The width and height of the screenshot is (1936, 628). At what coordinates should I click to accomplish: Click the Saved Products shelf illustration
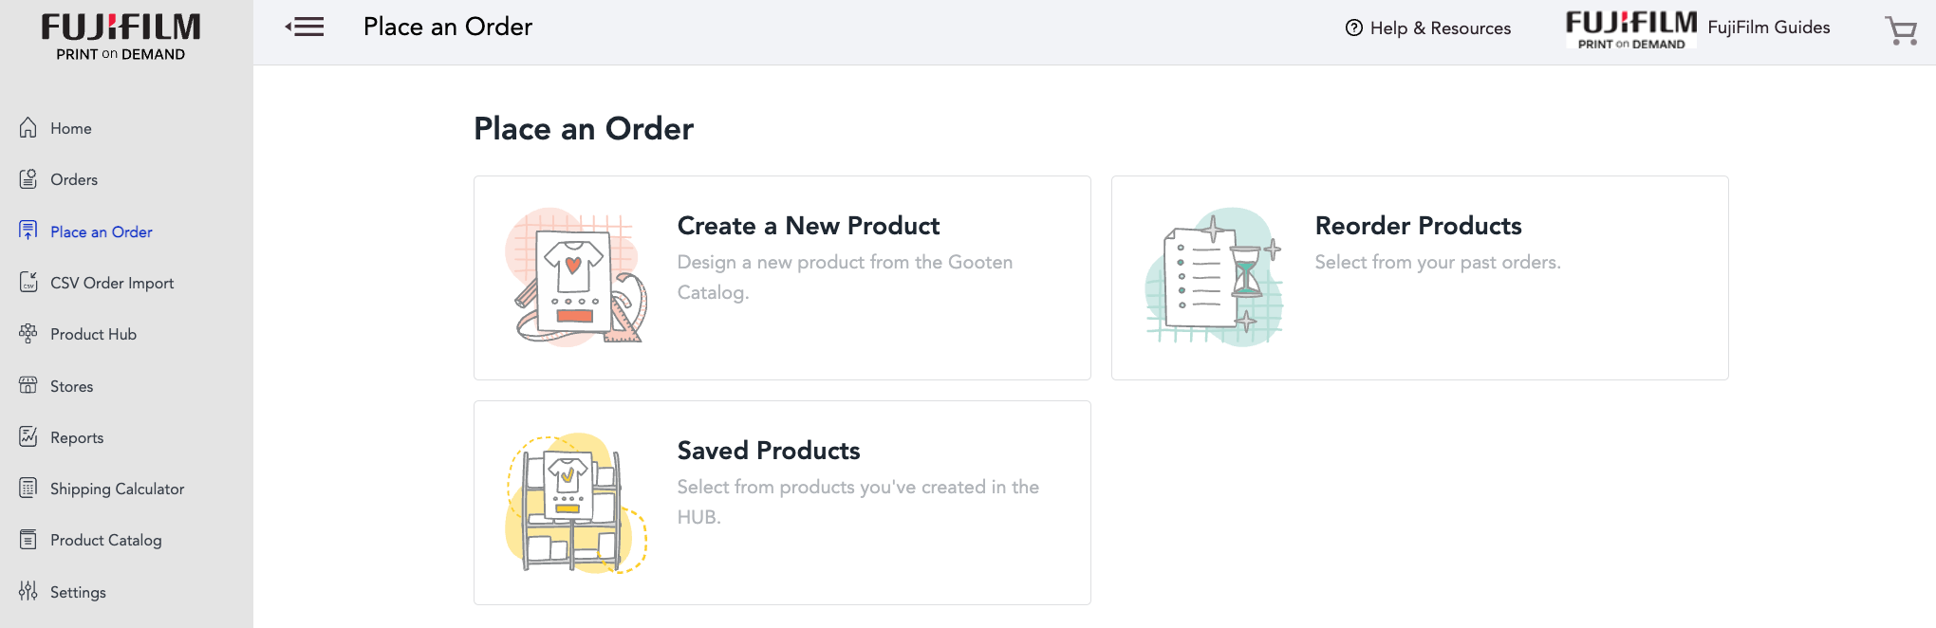pos(576,503)
